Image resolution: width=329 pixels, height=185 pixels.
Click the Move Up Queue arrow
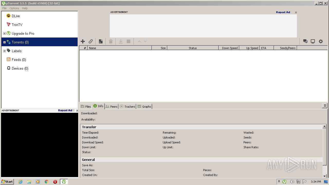pyautogui.click(x=139, y=41)
